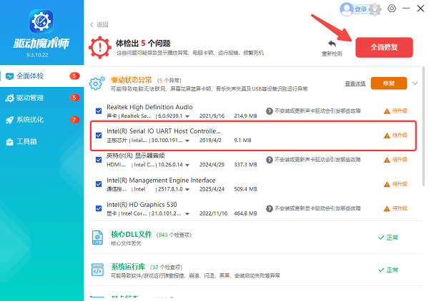429x301 pixels.
Task: Uncheck Intel Management Engine Interface checkbox
Action: coord(99,184)
